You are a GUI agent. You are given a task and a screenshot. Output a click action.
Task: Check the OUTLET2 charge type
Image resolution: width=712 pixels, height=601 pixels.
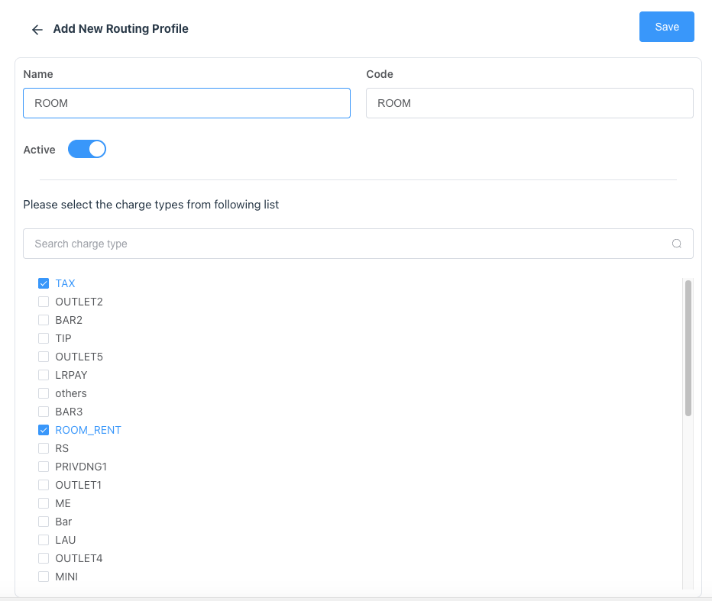[x=44, y=301]
